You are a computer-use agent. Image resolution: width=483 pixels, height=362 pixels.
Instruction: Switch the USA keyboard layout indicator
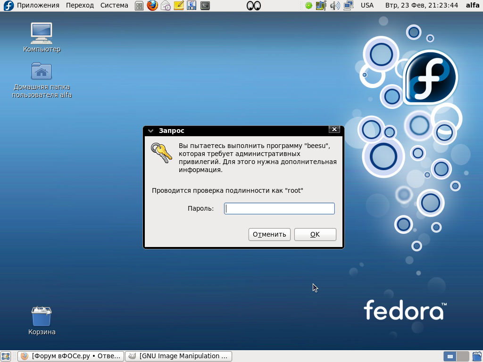pyautogui.click(x=366, y=5)
